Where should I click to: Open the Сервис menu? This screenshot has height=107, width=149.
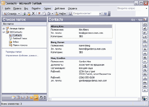coord(47,8)
